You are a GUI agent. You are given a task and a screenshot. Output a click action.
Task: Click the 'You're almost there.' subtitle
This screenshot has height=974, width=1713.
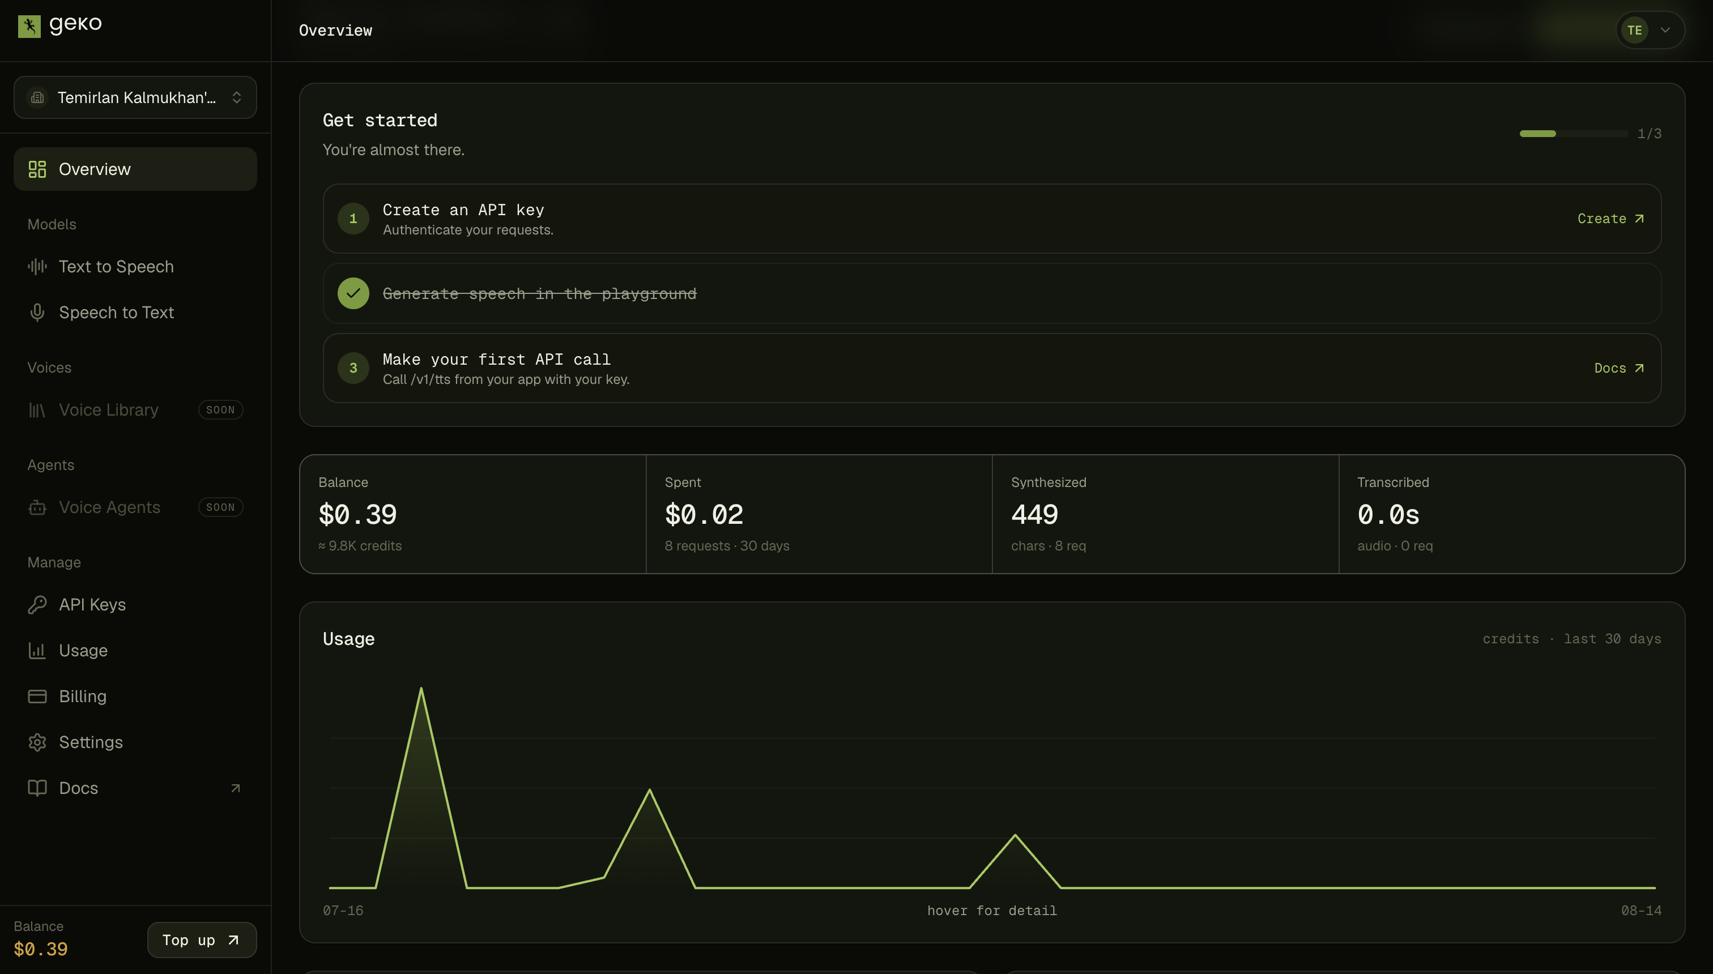(x=394, y=150)
